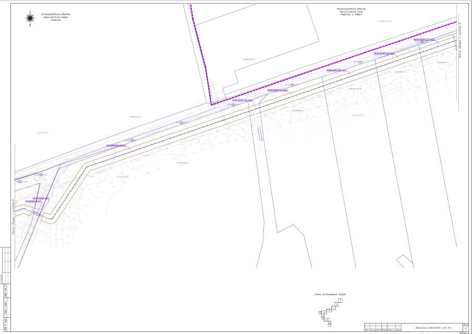
Task: Select the bottommost box in sheet layout diagram
Action: [330, 324]
